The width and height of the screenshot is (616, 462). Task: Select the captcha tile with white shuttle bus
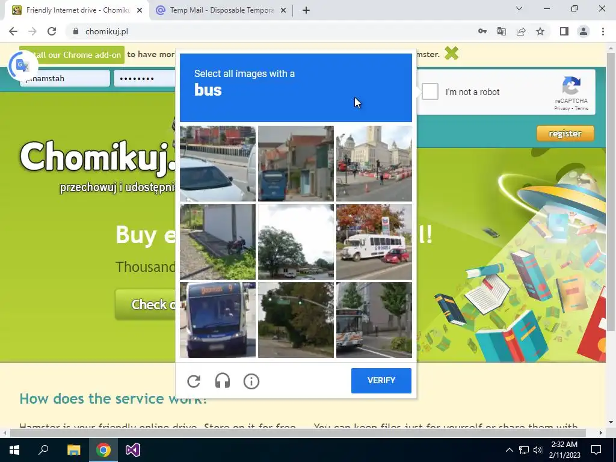point(374,242)
